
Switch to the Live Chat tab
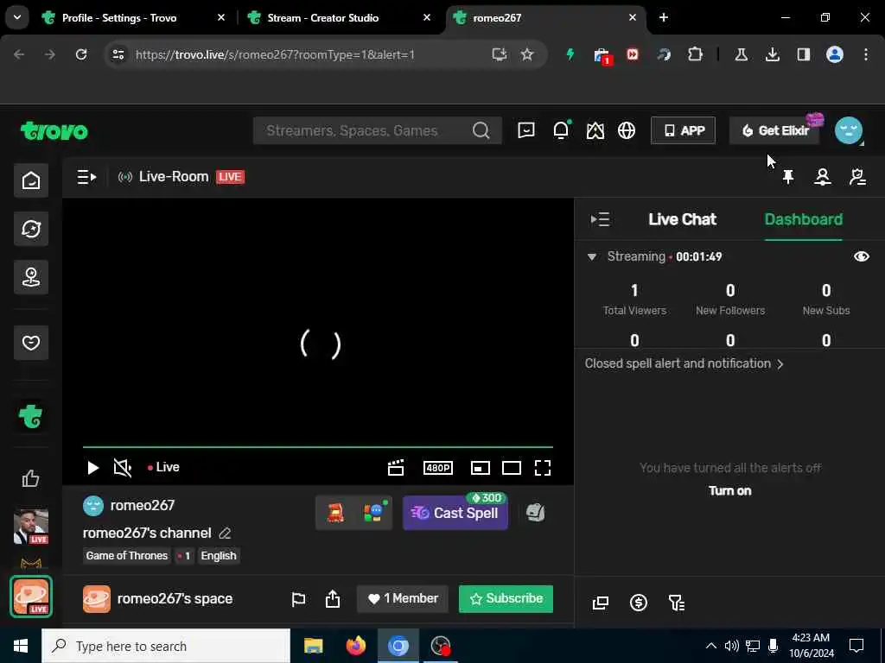pos(683,219)
